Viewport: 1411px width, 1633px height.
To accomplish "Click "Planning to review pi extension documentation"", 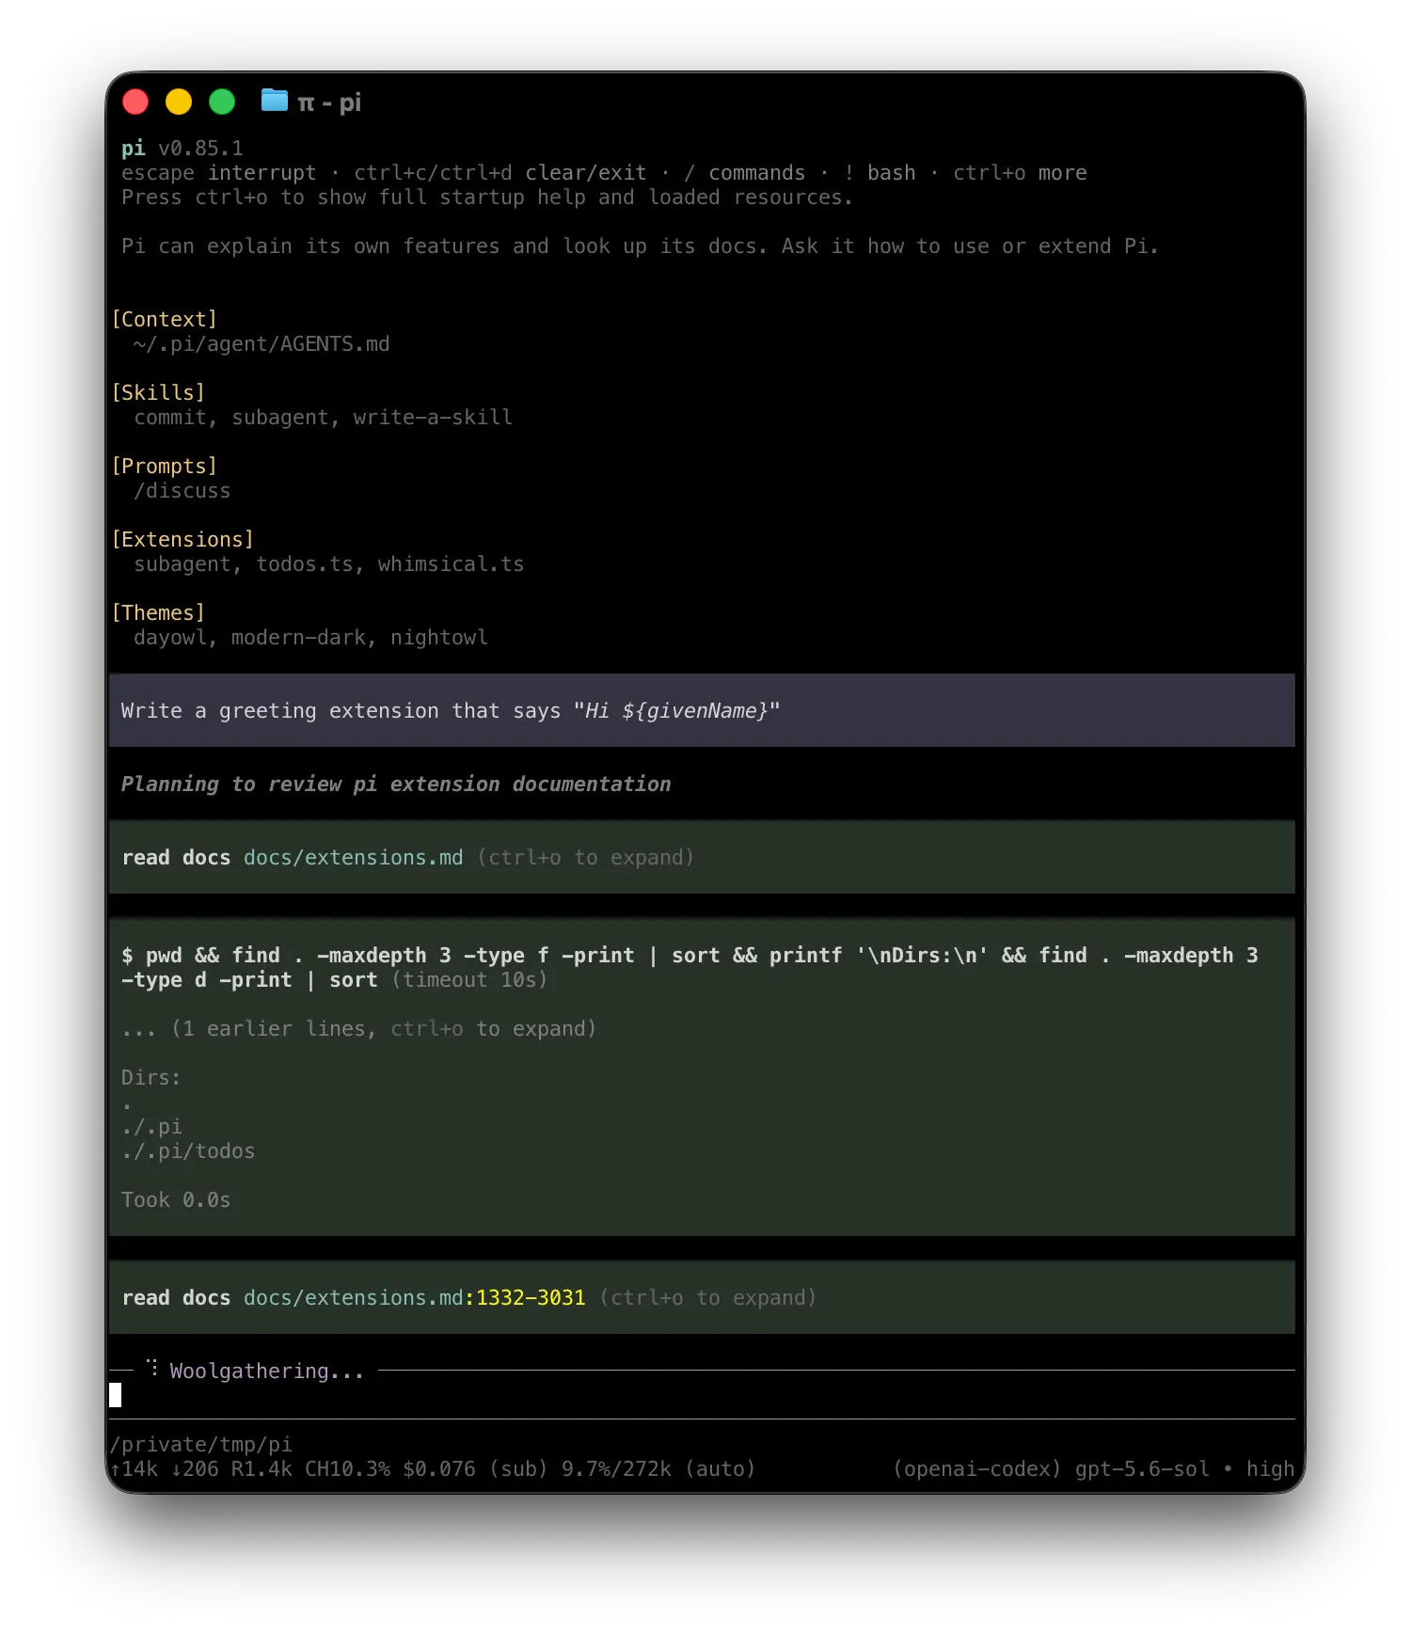I will point(396,785).
